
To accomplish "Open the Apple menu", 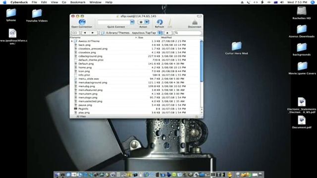I will pos(4,2).
